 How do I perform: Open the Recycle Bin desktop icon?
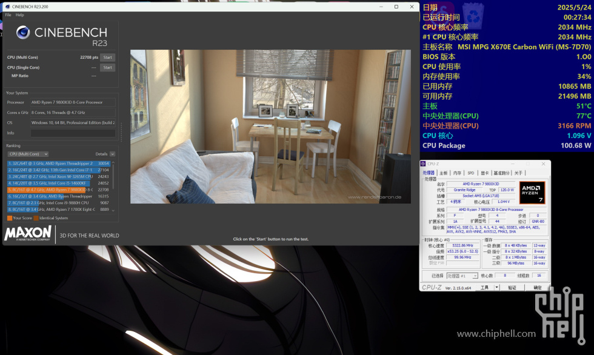473,15
